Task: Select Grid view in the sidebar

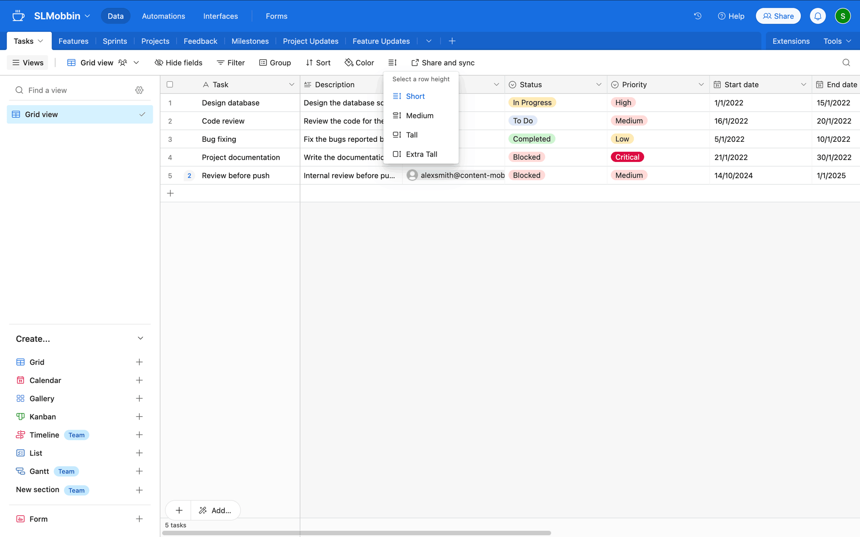Action: pyautogui.click(x=80, y=115)
